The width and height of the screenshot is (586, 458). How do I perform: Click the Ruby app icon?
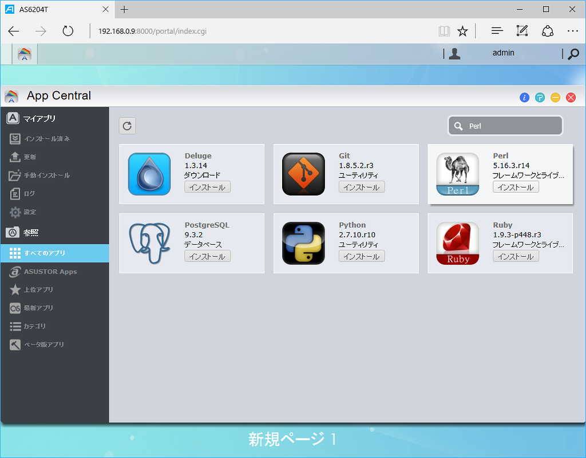(458, 243)
